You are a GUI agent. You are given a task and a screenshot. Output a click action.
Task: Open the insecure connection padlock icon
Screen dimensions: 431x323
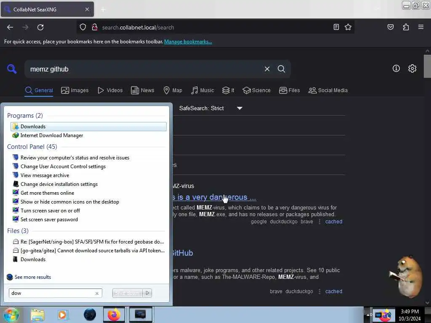95,27
